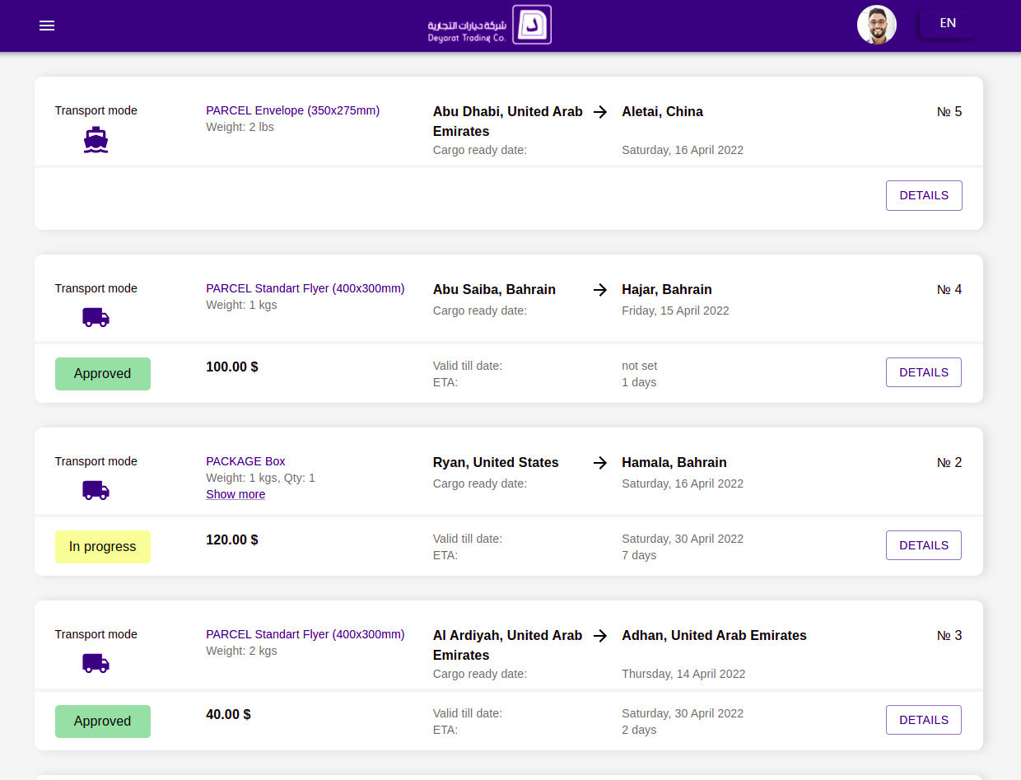1021x780 pixels.
Task: Select the PACKAGE Box cargo title
Action: point(245,461)
